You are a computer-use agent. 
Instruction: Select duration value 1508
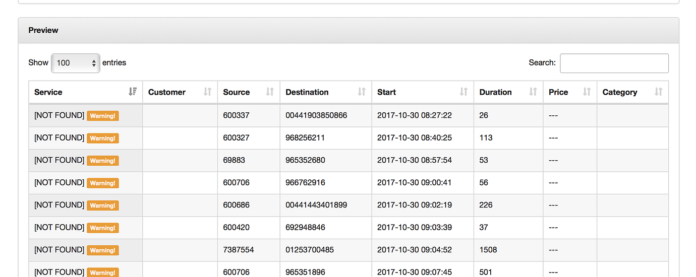point(488,250)
